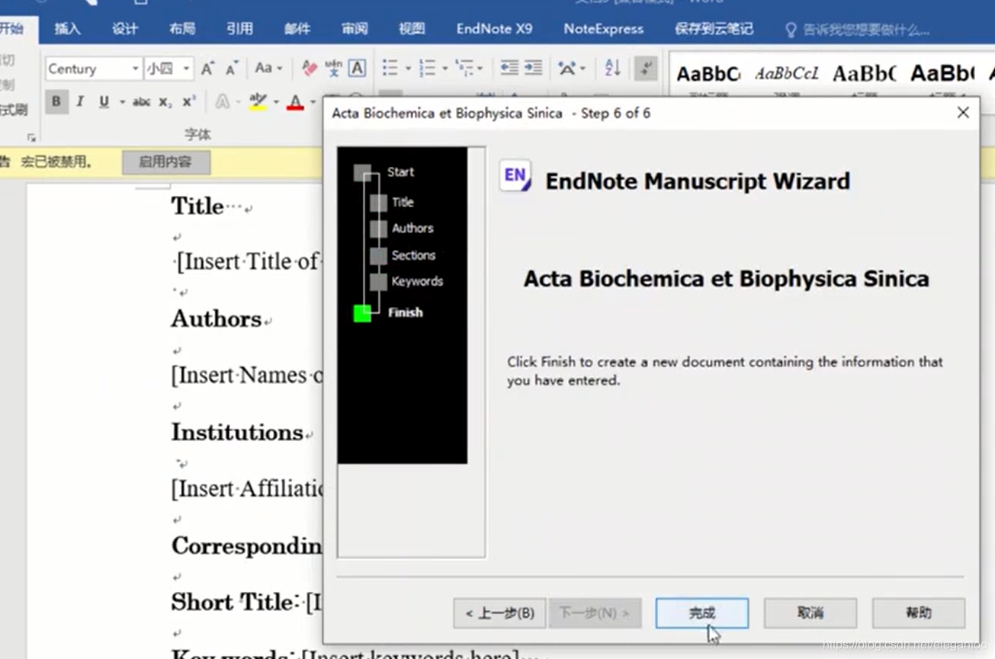This screenshot has width=995, height=659.
Task: Click the Asian Layout (Chinese typography) icon
Action: pos(567,69)
